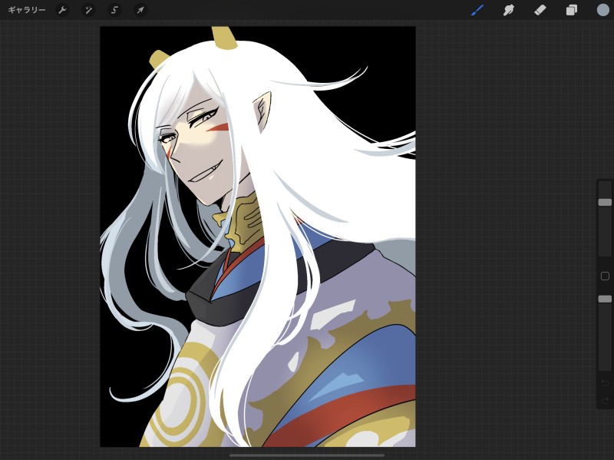Viewport: 614px width, 460px height.
Task: Tap the character artwork on the canvas
Action: click(x=258, y=237)
